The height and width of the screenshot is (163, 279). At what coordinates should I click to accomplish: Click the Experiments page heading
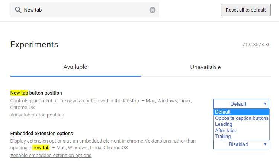tap(34, 45)
